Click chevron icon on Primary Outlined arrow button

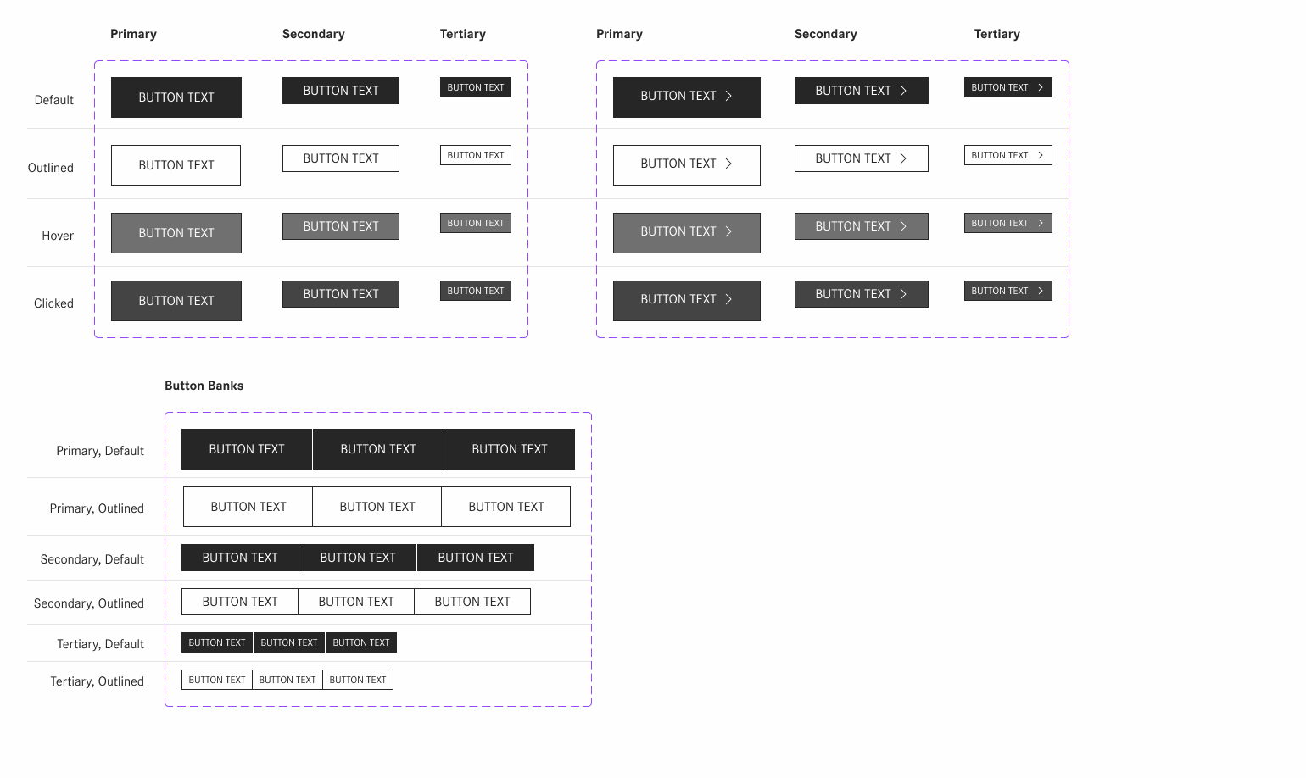pyautogui.click(x=728, y=164)
